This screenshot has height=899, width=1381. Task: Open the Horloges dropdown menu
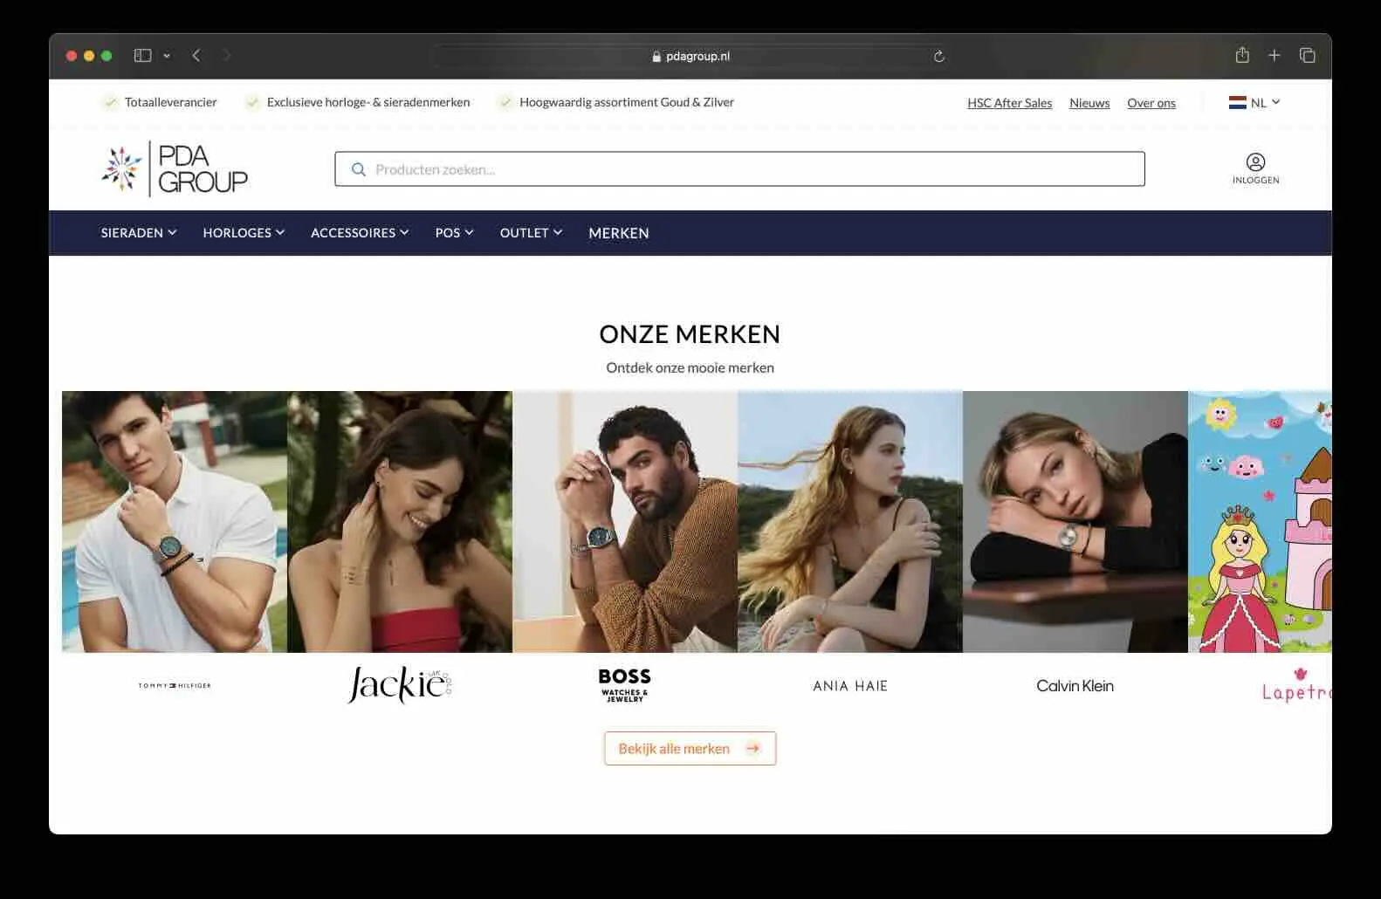[x=244, y=233]
